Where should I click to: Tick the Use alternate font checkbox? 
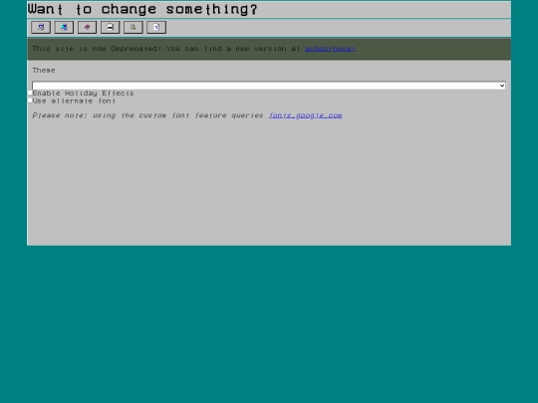[x=30, y=101]
